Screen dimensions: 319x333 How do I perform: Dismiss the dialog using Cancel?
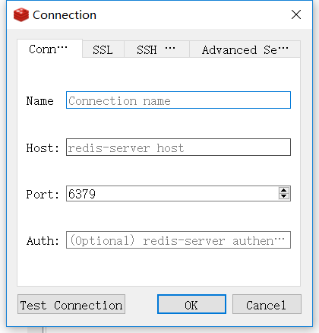pos(267,304)
